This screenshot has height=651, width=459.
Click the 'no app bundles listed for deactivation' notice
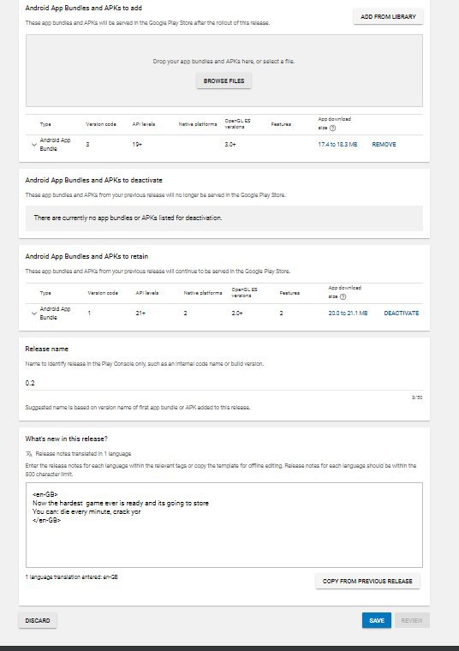(224, 218)
